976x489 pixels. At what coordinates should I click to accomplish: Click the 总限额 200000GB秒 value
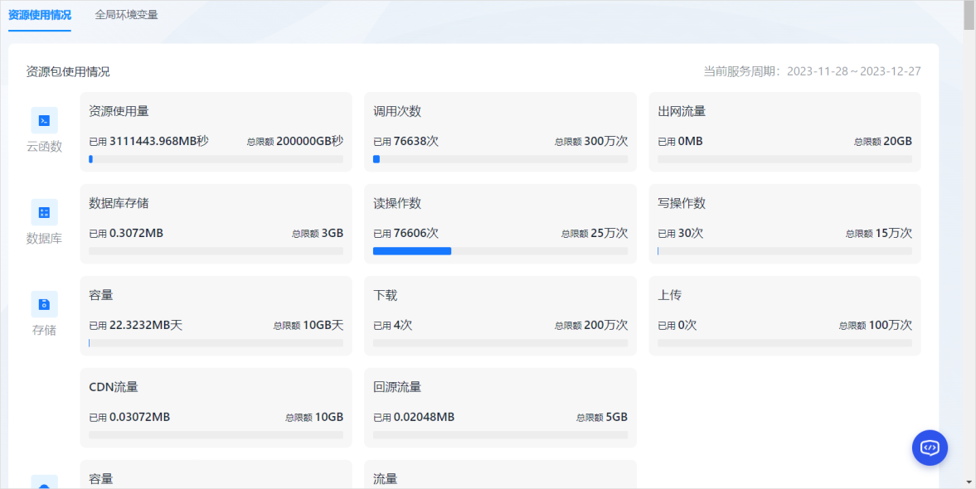(295, 141)
